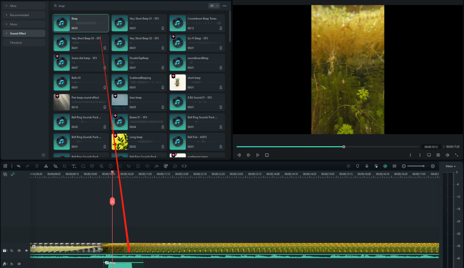The width and height of the screenshot is (464, 268).
Task: Hide the video track using the eye toggle
Action: click(x=26, y=250)
